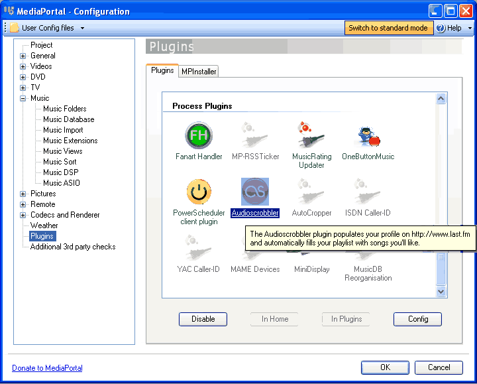477x384 pixels.
Task: Open the Help icon in the toolbar
Action: [441, 28]
